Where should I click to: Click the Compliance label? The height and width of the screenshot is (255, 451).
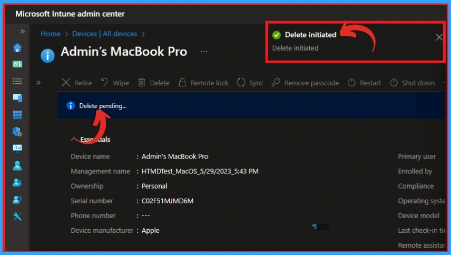pyautogui.click(x=416, y=186)
